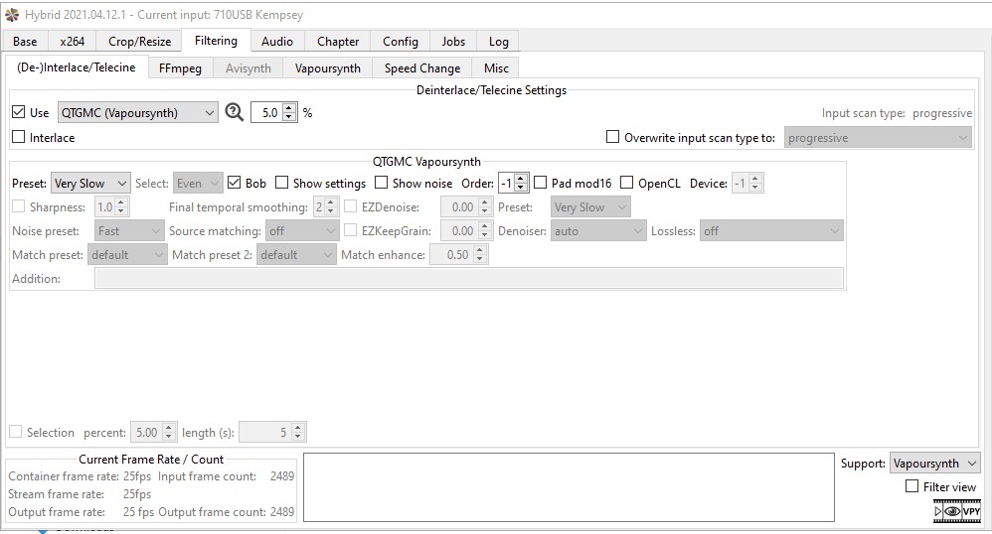Open the Preset Very Slow dropdown

[90, 184]
